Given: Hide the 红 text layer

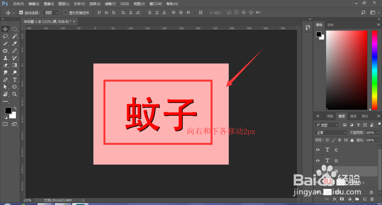Looking at the screenshot, I should click(x=318, y=150).
